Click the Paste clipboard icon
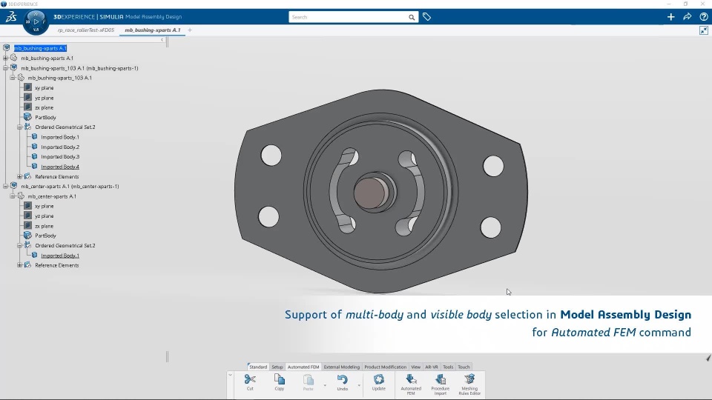Image resolution: width=712 pixels, height=400 pixels. click(309, 379)
